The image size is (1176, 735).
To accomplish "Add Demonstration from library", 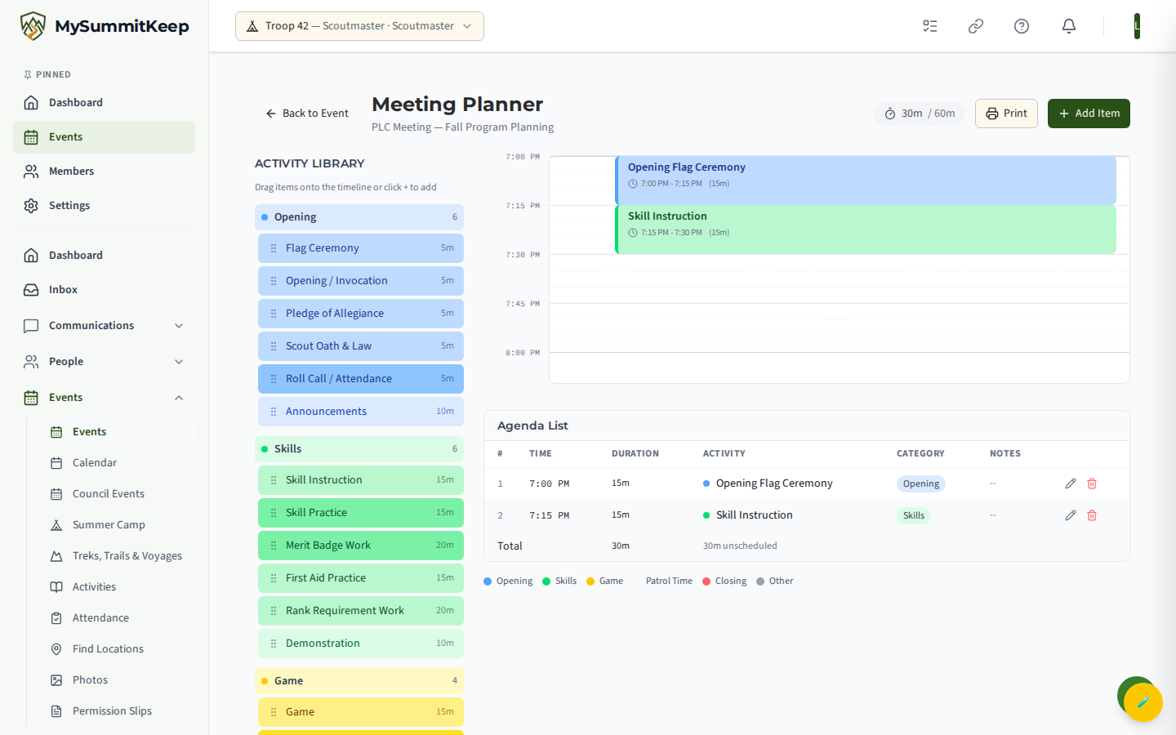I will click(361, 644).
